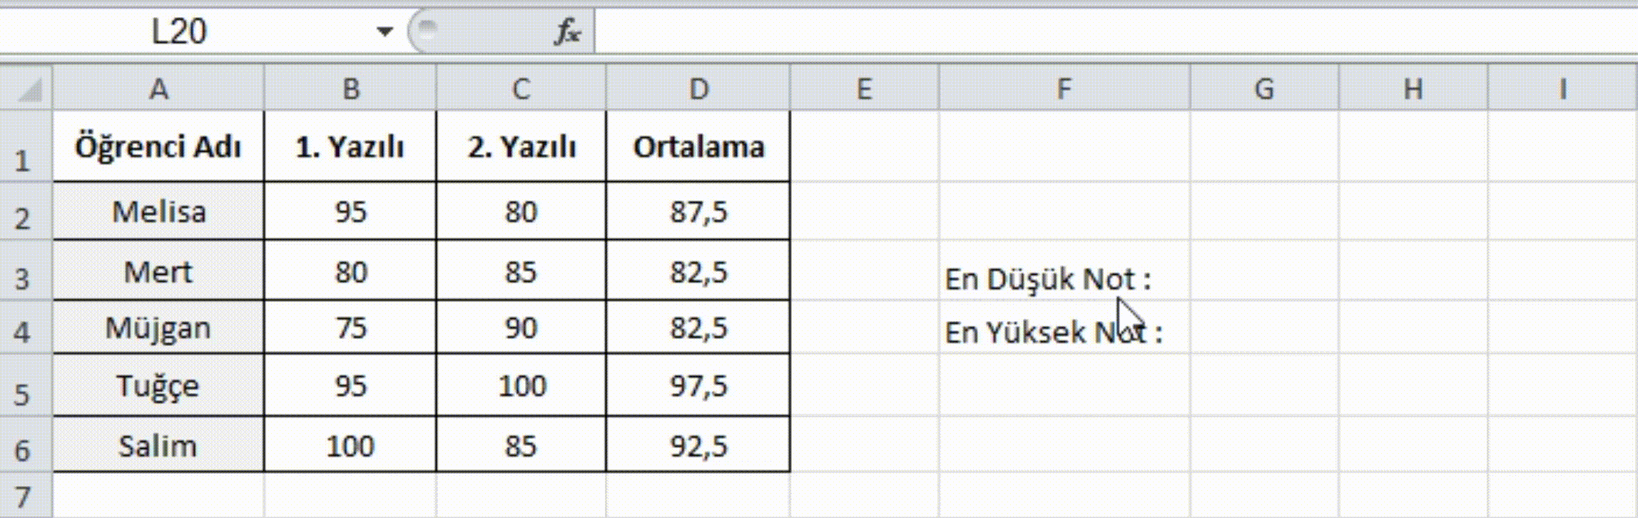Image resolution: width=1638 pixels, height=518 pixels.
Task: Select column F header
Action: (1064, 89)
